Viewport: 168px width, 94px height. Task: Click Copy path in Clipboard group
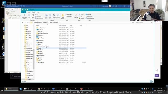click(x=38, y=16)
